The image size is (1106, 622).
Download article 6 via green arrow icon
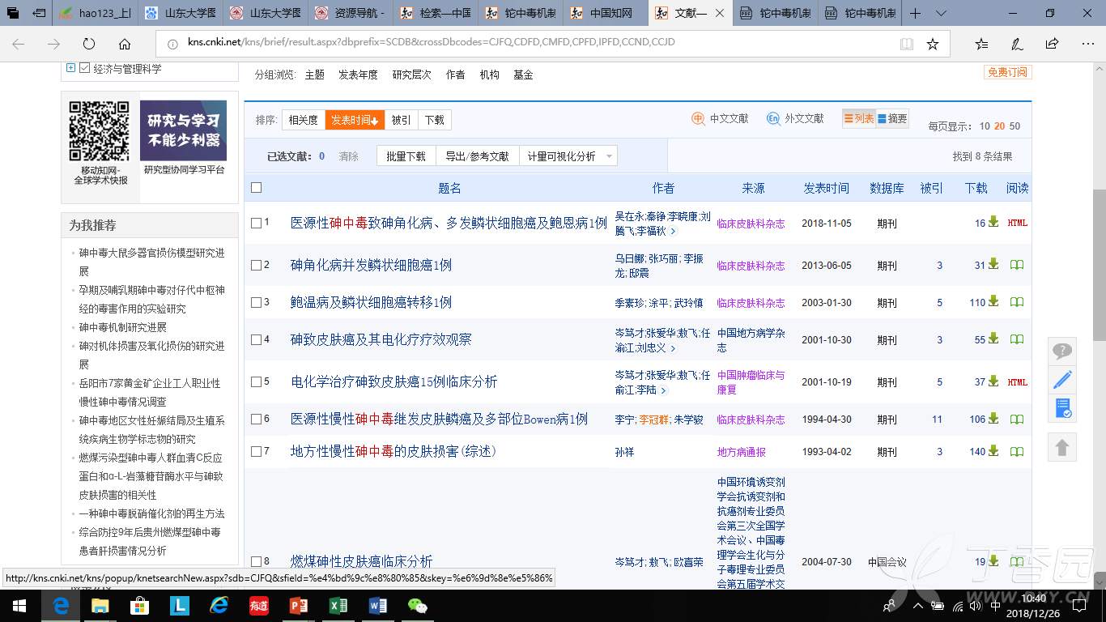[x=993, y=418]
